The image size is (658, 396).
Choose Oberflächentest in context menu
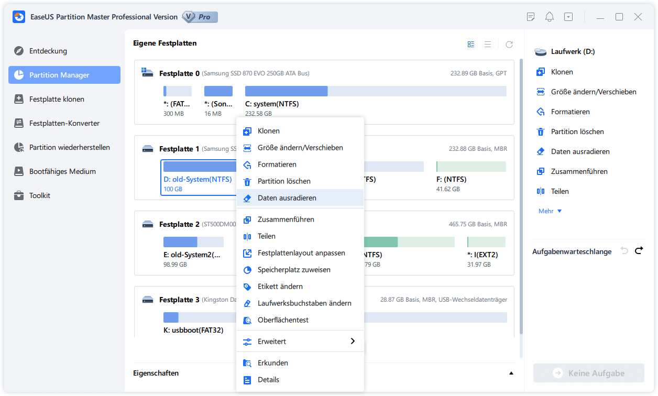[300, 320]
